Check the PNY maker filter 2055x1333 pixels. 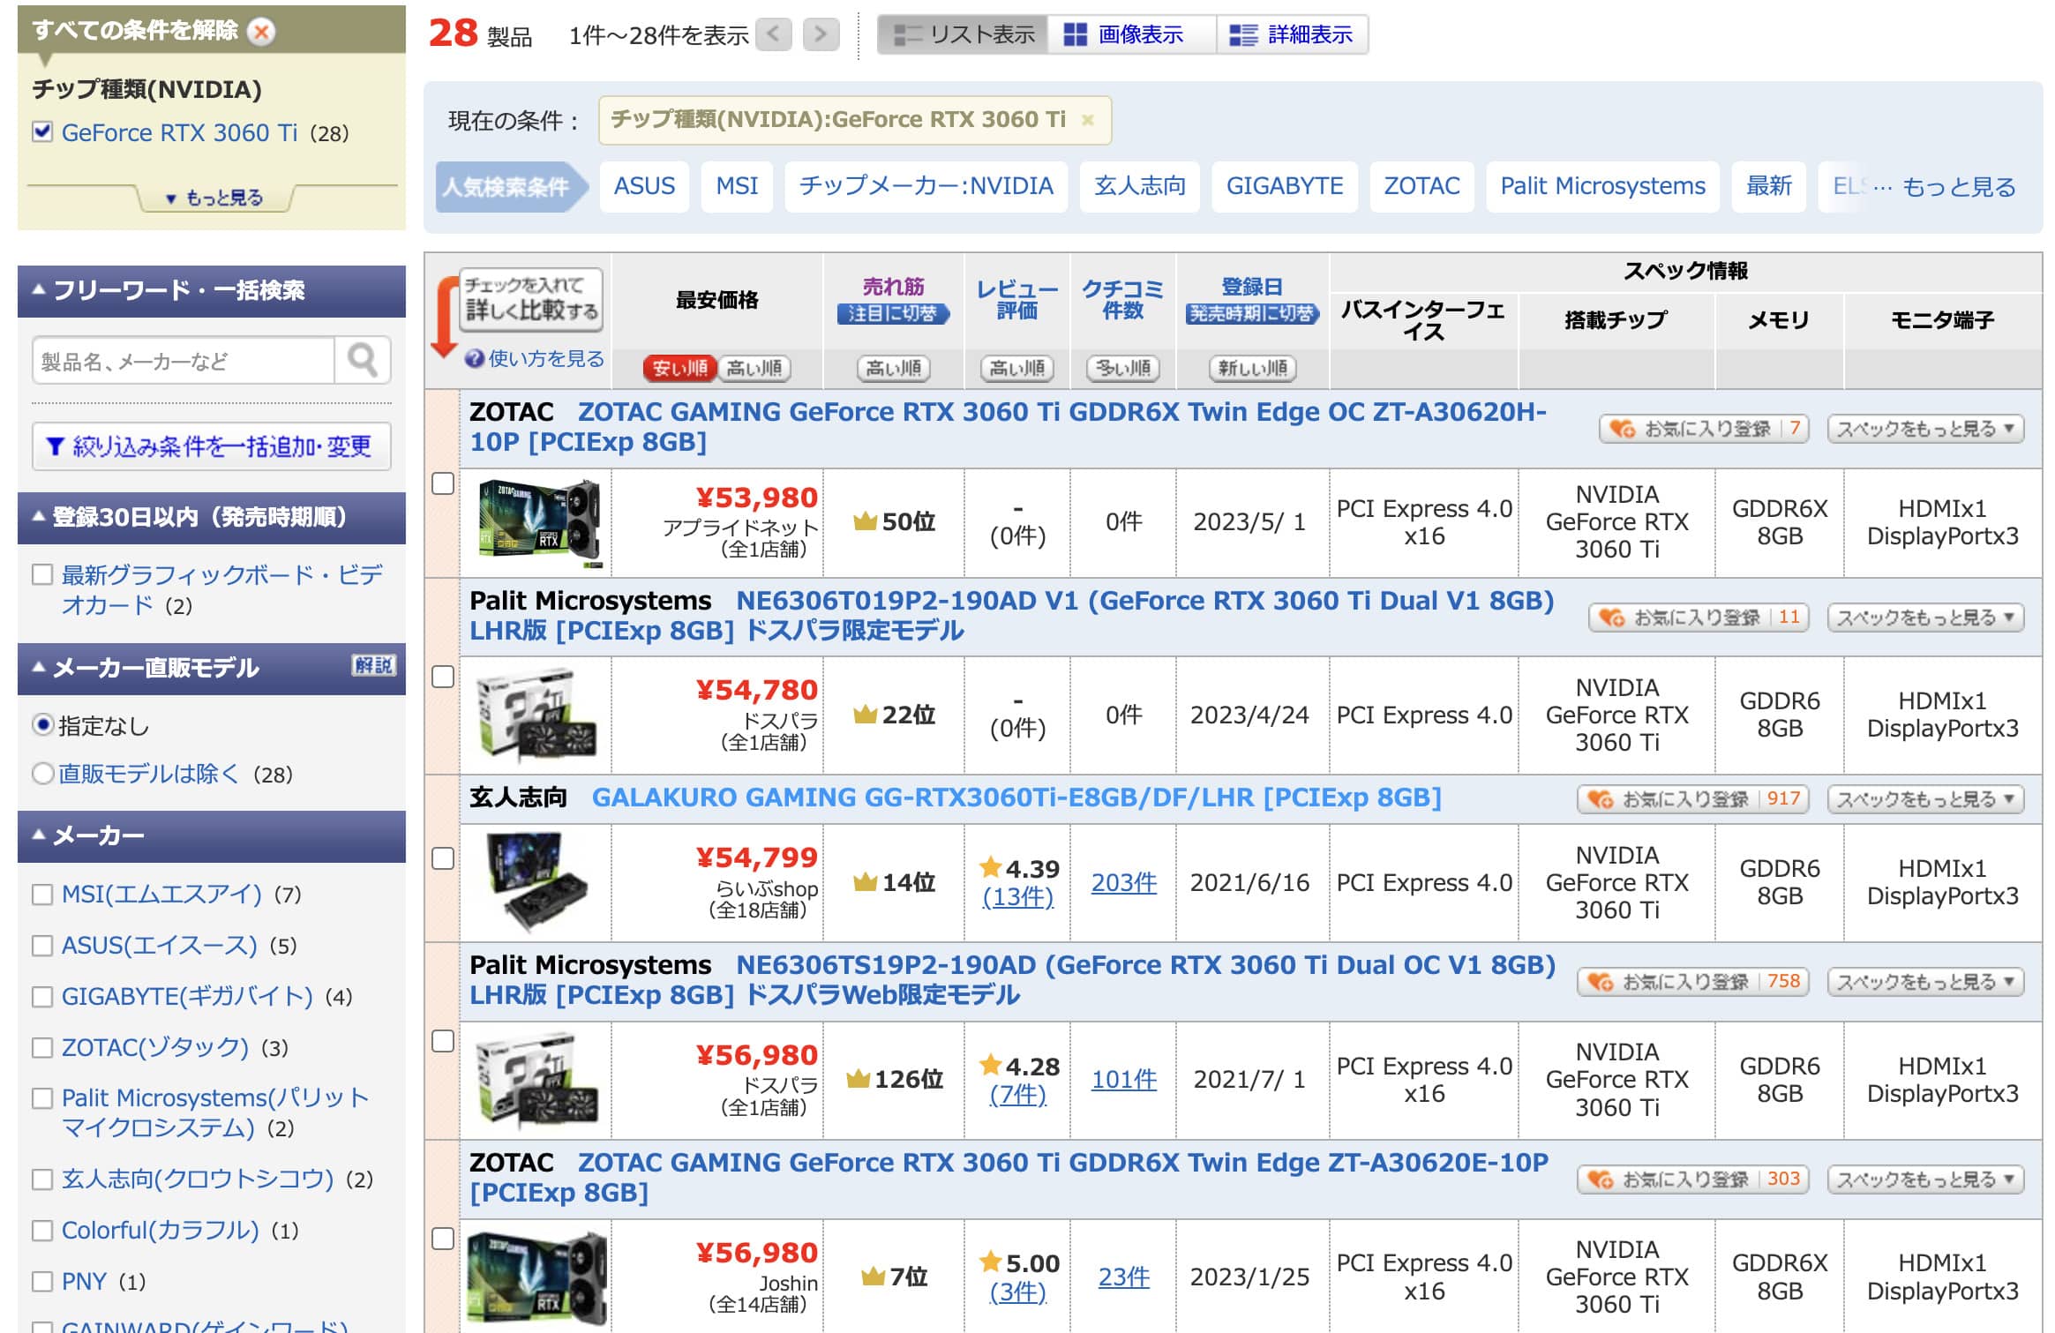coord(41,1282)
